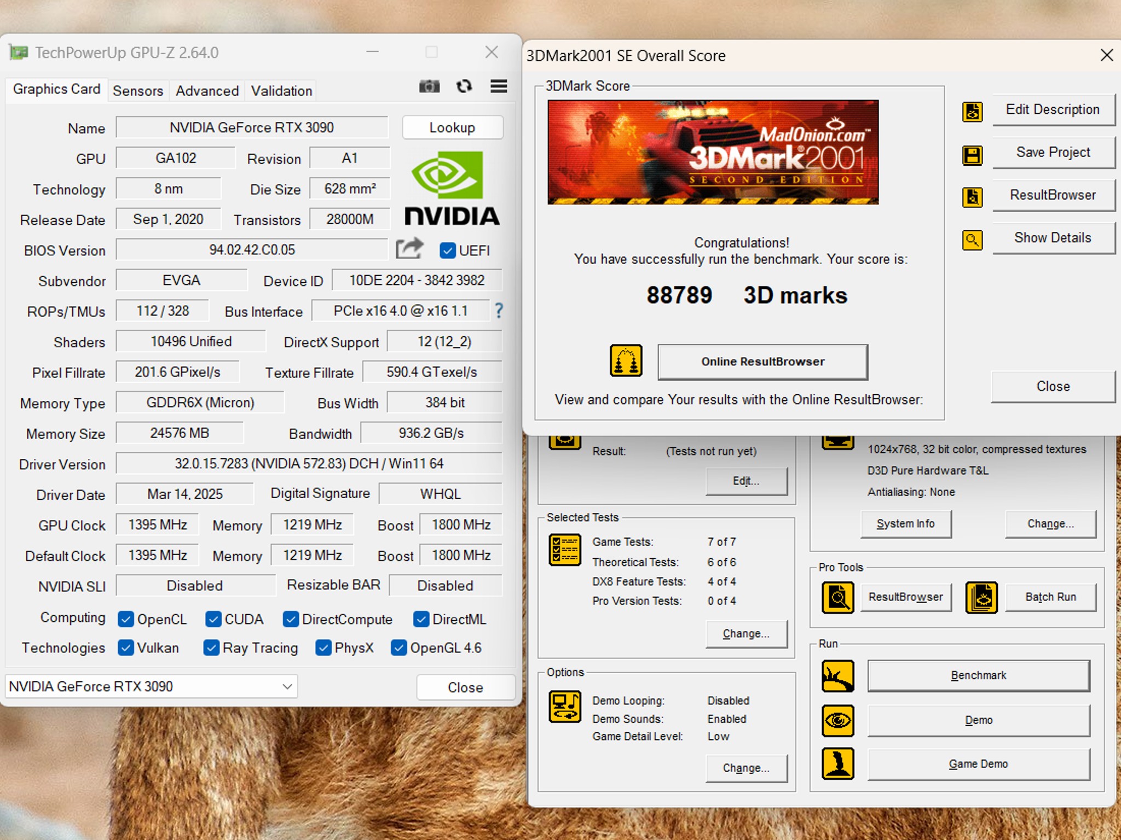1121x840 pixels.
Task: Click the Save Project floppy icon
Action: pyautogui.click(x=973, y=155)
